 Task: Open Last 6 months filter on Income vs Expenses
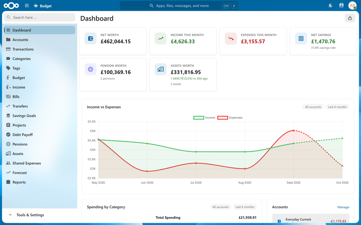click(337, 107)
